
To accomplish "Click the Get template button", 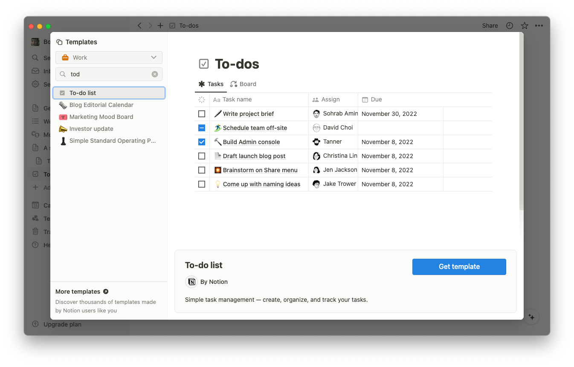I will pyautogui.click(x=459, y=266).
